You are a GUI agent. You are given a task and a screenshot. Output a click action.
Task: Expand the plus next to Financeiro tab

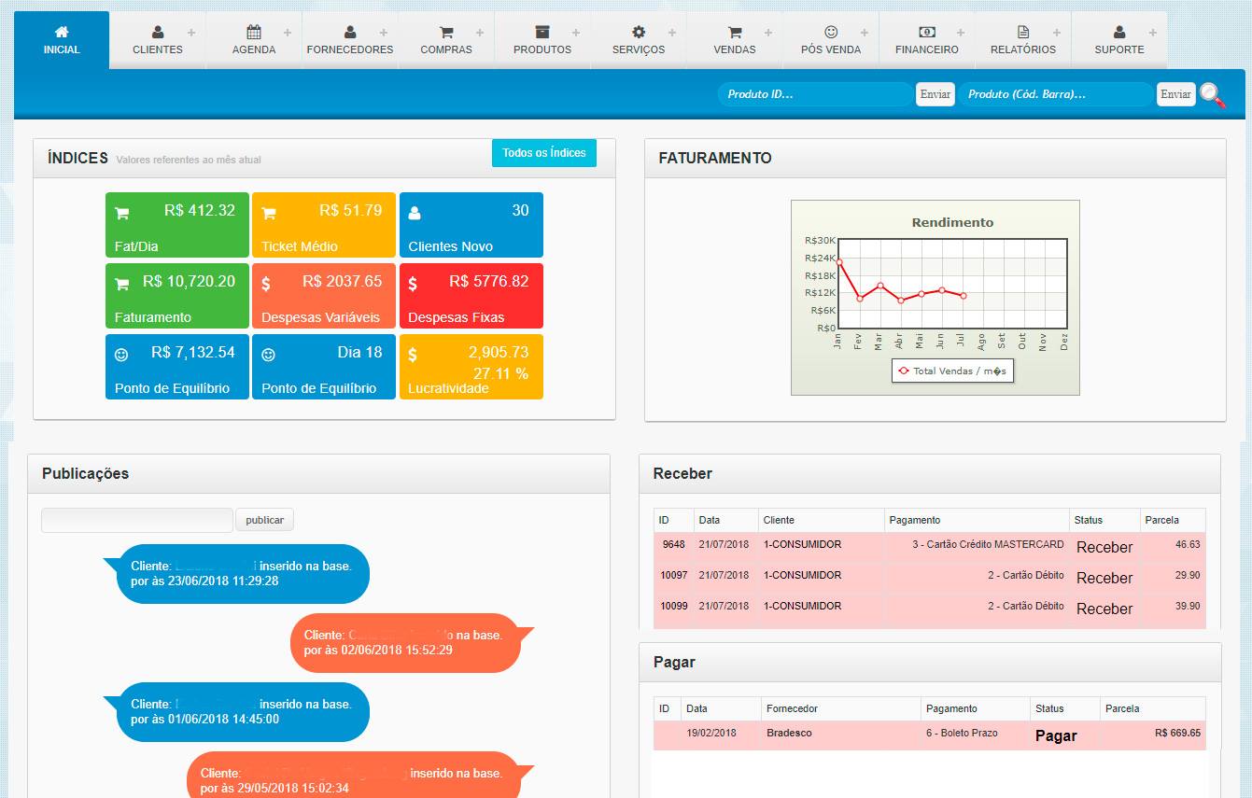tap(961, 33)
